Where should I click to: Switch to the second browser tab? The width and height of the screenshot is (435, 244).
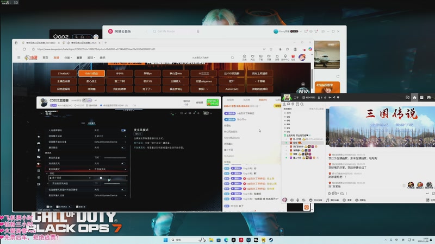(x=82, y=43)
